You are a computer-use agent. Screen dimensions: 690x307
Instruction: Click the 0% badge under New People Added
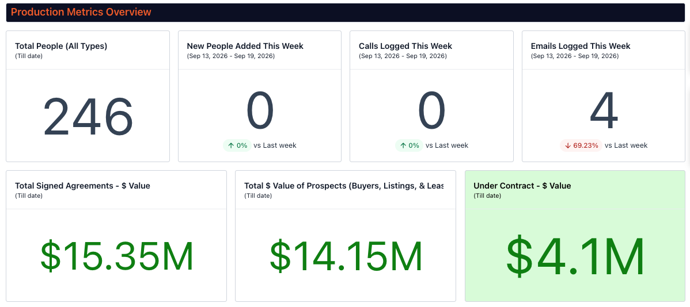point(238,145)
